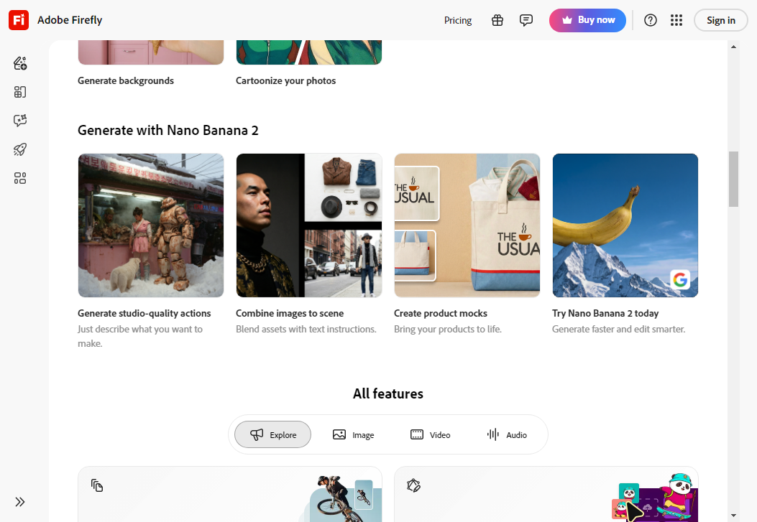
Task: Open the AI chat sparkle sidebar icon
Action: pos(20,121)
